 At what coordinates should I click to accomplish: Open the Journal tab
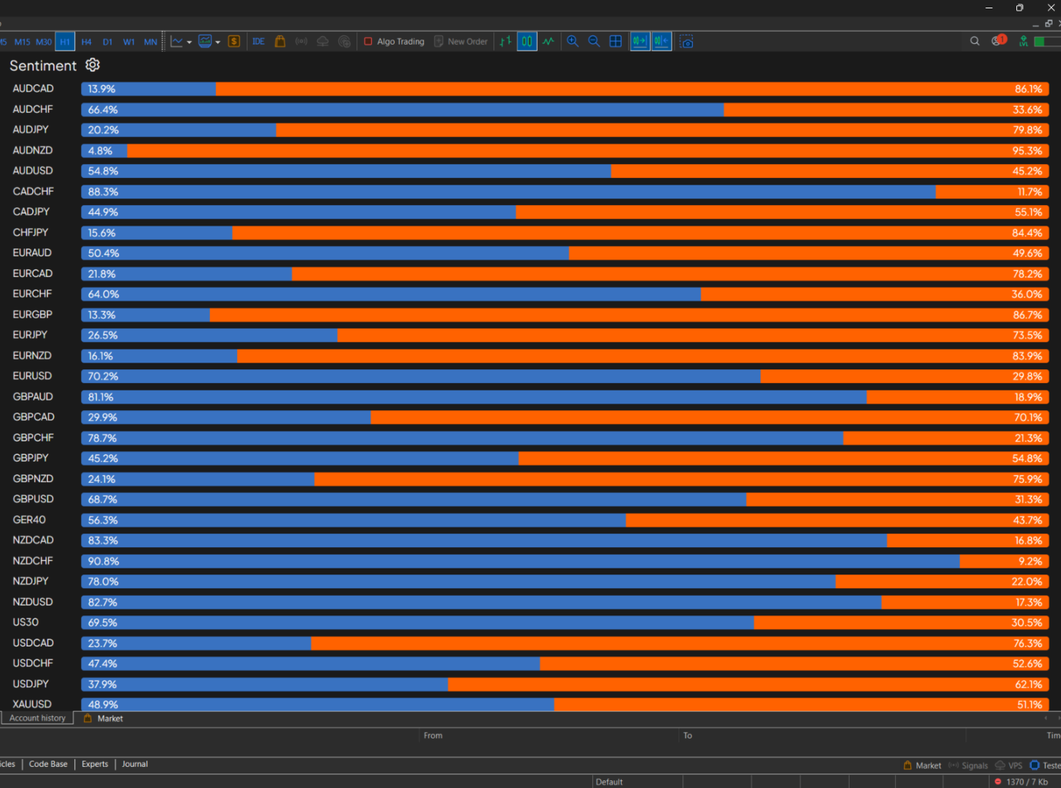point(135,765)
